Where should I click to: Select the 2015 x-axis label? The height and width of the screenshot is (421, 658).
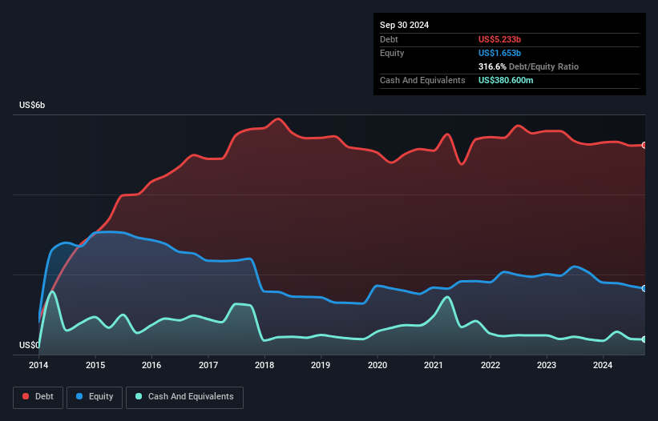point(95,365)
